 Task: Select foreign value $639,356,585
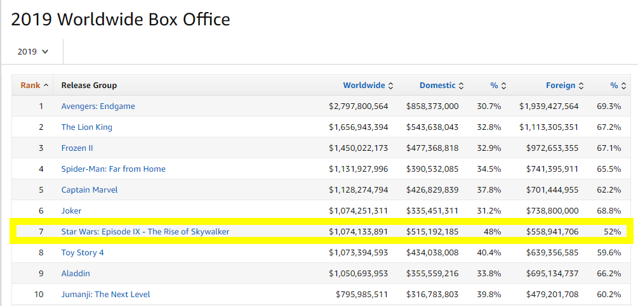point(552,252)
